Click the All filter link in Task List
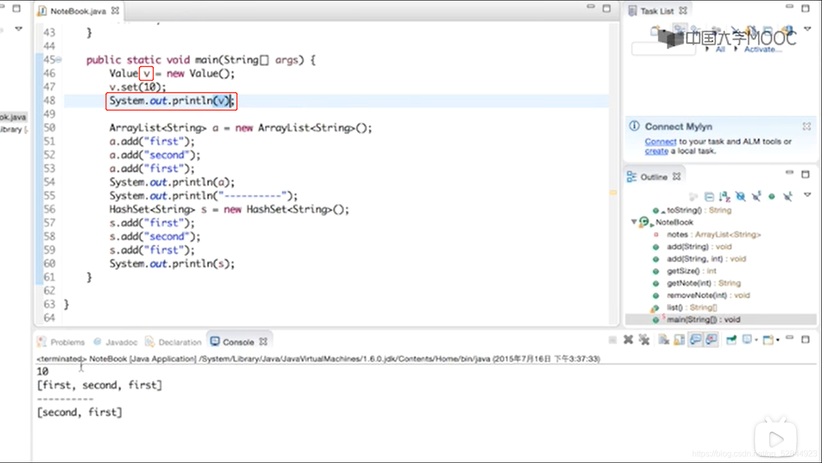Viewport: 822px width, 463px height. tap(720, 49)
